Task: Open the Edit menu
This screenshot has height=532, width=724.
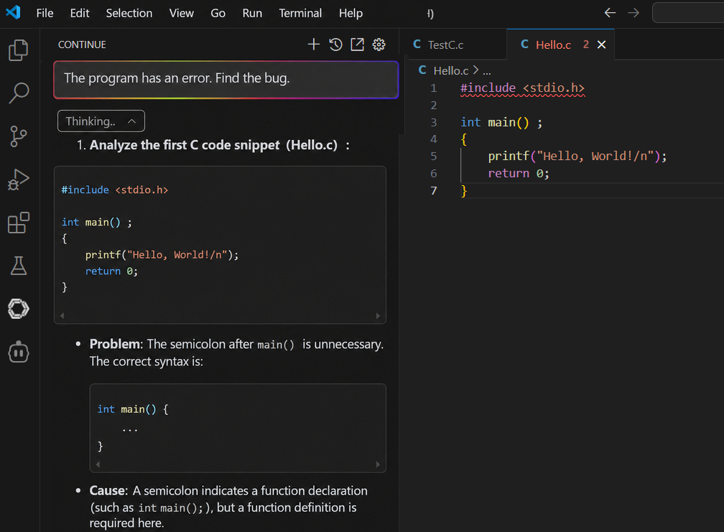Action: pyautogui.click(x=80, y=14)
